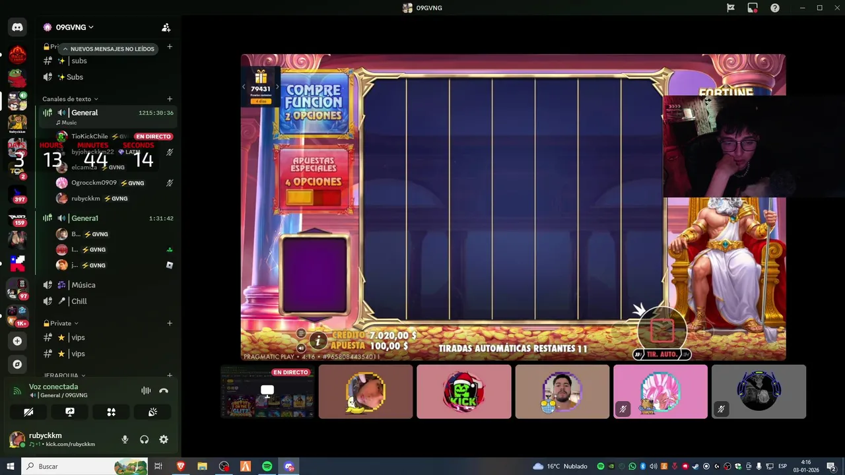The width and height of the screenshot is (845, 475).
Task: Select the green KICK avatar participant tile
Action: 464,392
